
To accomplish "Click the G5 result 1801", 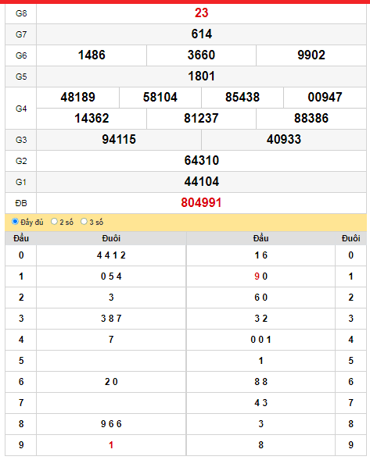I will tap(201, 77).
